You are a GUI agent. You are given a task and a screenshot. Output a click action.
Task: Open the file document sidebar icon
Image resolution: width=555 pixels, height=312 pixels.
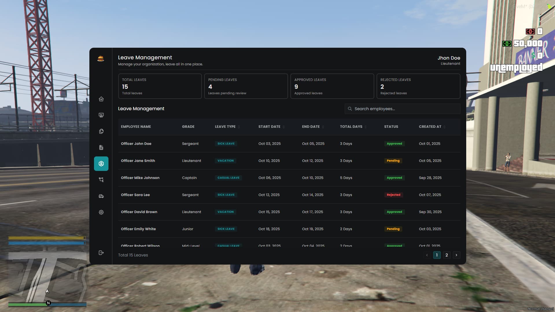click(x=101, y=147)
